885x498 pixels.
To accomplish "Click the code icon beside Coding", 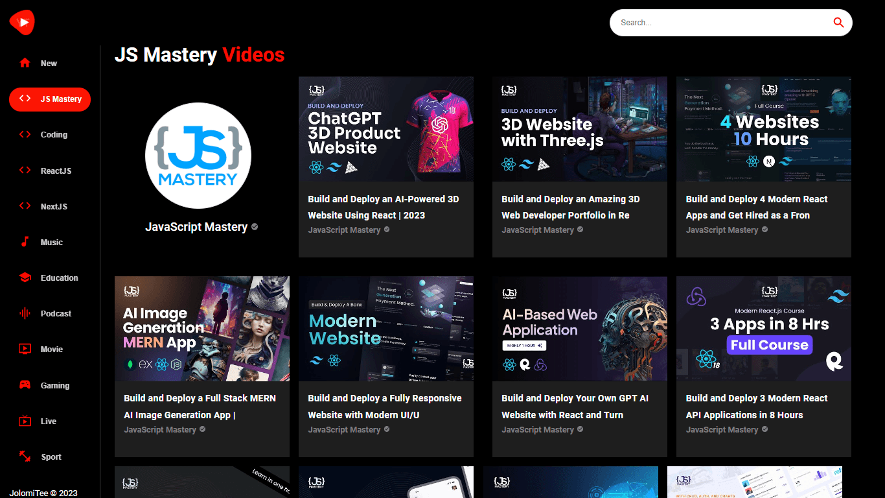I will 25,134.
